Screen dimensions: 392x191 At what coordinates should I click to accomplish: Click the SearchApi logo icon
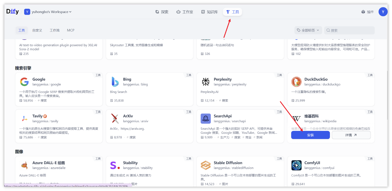(206, 118)
